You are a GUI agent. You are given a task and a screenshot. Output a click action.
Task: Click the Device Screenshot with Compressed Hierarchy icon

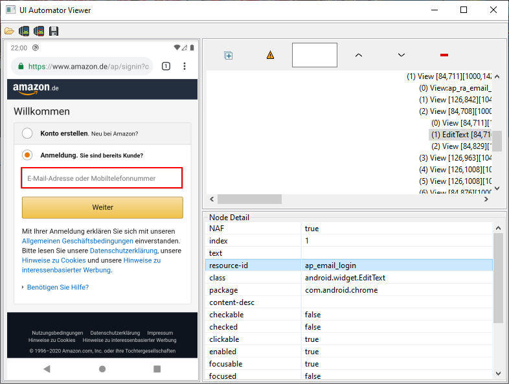tap(39, 31)
